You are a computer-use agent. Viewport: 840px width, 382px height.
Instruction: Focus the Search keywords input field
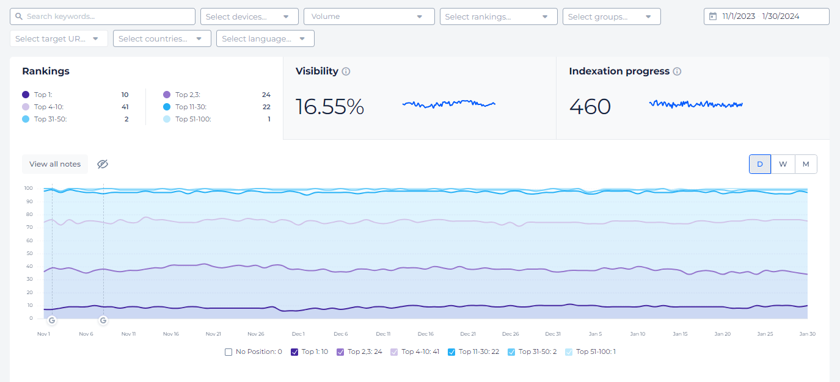tap(103, 16)
